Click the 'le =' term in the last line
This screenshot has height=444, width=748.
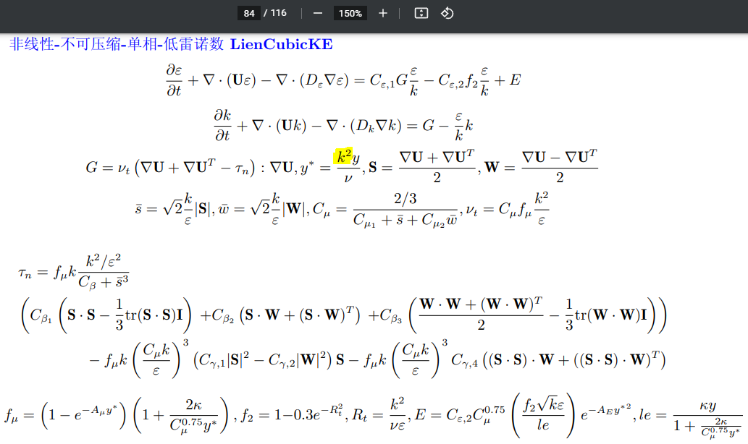tap(652, 414)
